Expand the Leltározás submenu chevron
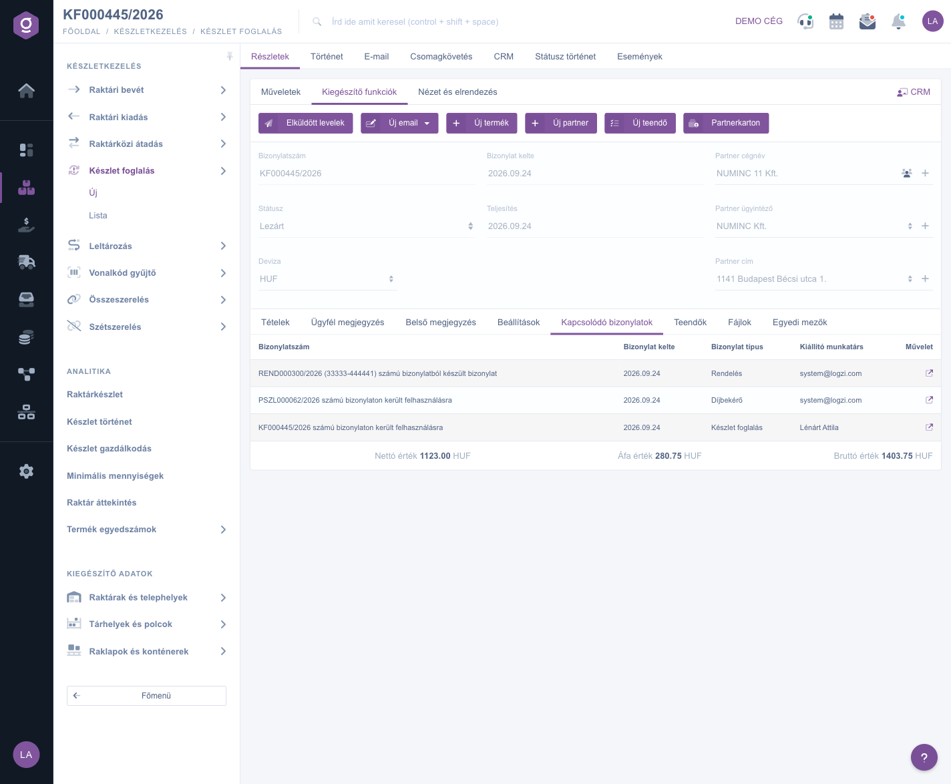This screenshot has width=951, height=784. pyautogui.click(x=223, y=246)
